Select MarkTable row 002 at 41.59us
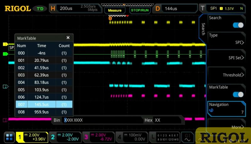The height and width of the screenshot is (144, 251). pyautogui.click(x=44, y=68)
